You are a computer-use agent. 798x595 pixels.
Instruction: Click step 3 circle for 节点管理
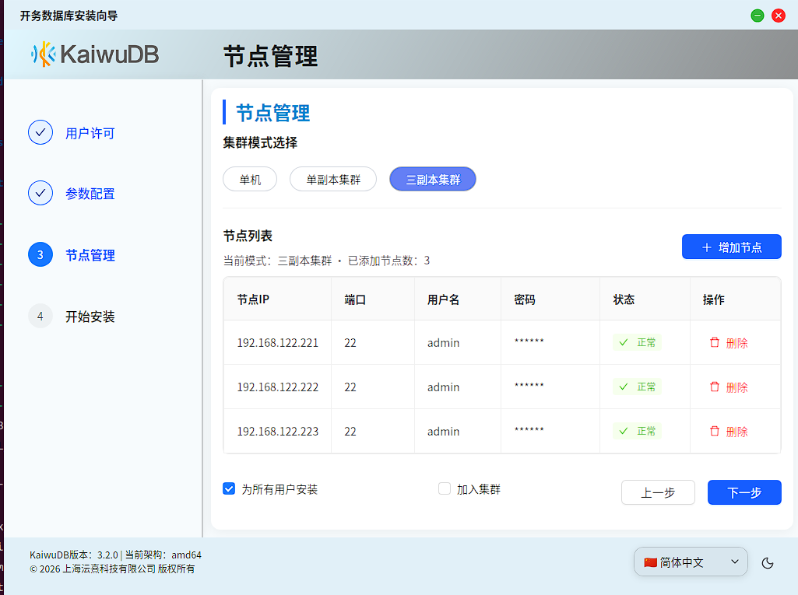click(40, 255)
